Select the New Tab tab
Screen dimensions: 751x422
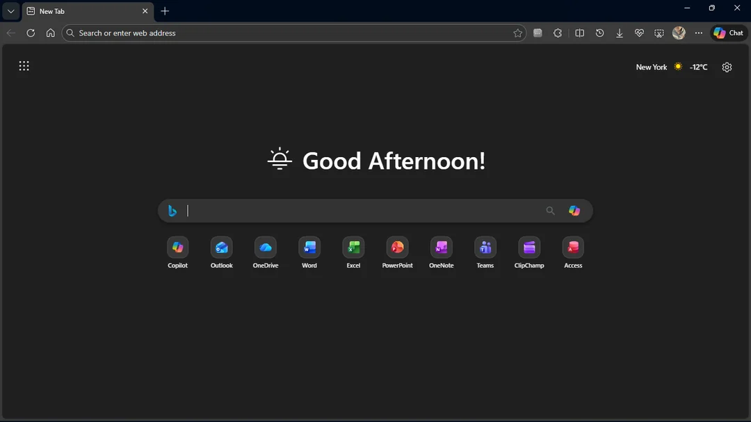[x=83, y=11]
